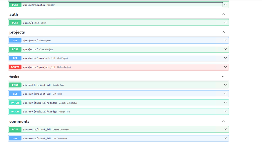262x147 pixels.
Task: Open the /tasks/{project_id} path beside List Tasks
Action: (x=37, y=94)
